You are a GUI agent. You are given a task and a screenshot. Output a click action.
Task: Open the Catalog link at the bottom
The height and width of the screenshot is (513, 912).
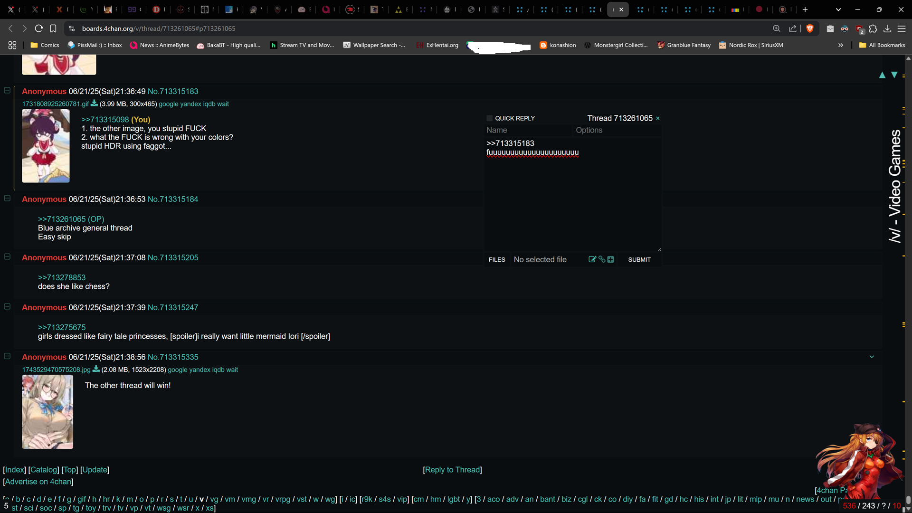43,469
